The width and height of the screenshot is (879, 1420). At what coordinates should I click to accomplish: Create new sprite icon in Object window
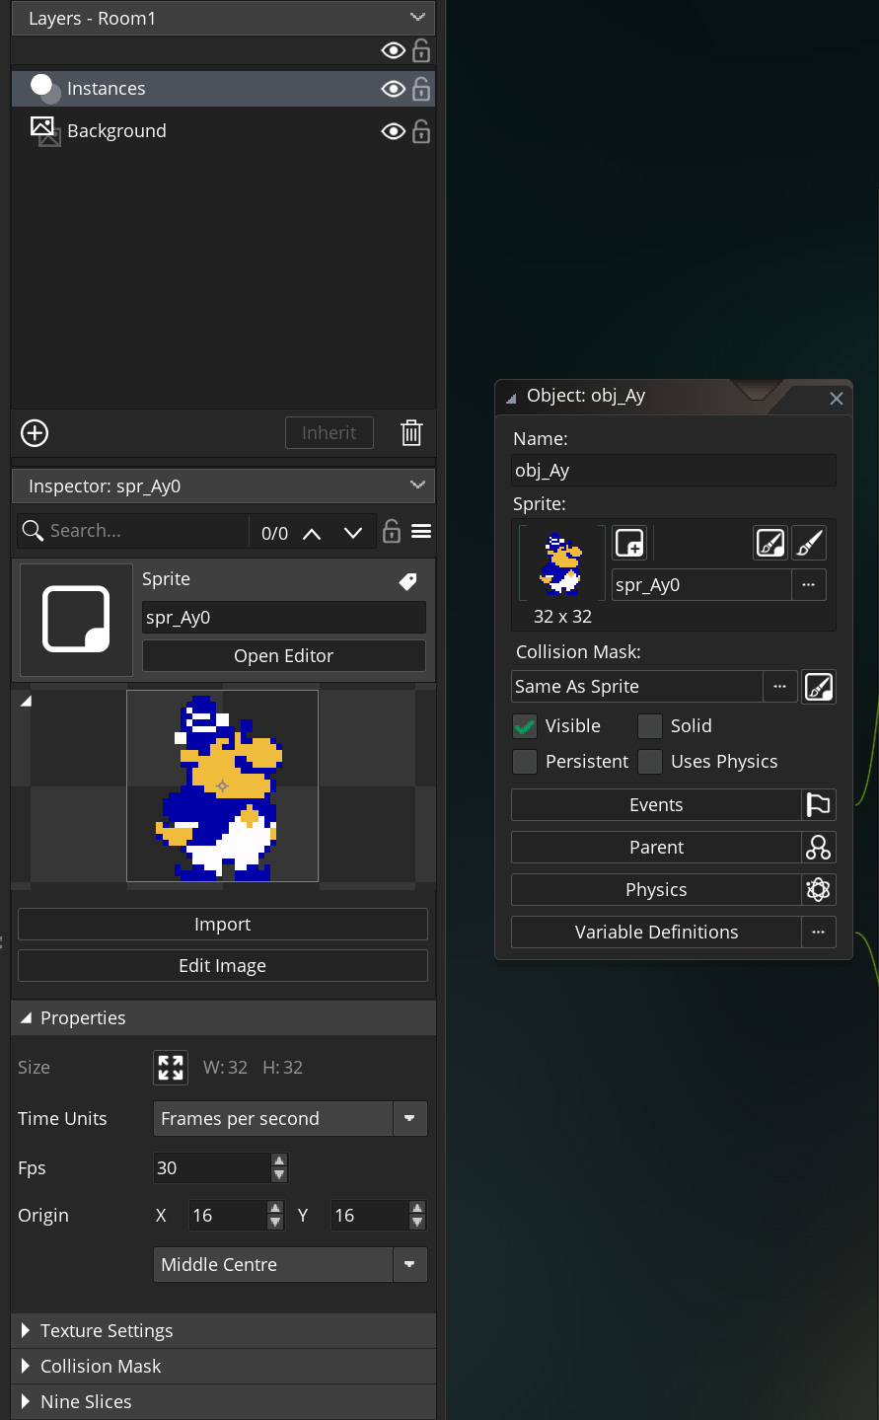pyautogui.click(x=629, y=543)
